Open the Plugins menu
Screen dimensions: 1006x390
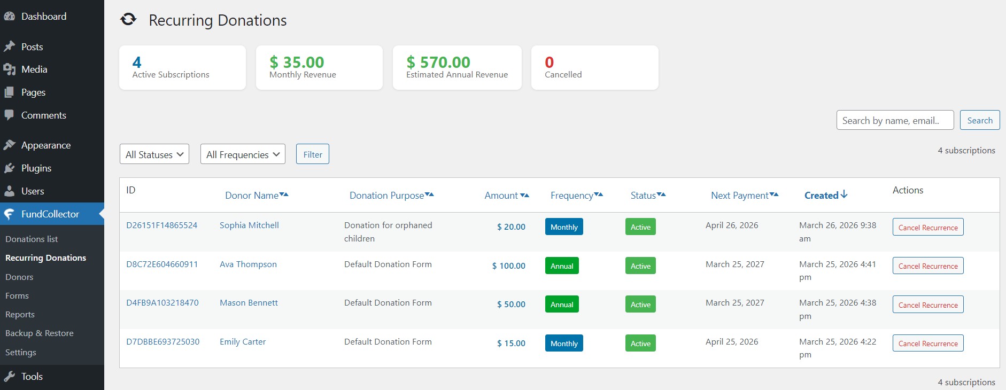tap(52, 168)
